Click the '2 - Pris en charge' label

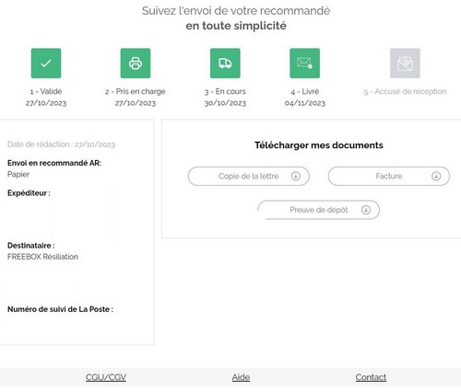coord(136,91)
